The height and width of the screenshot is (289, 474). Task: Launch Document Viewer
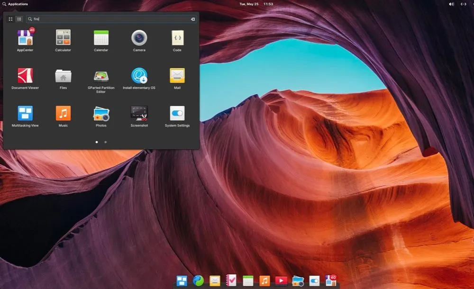click(x=25, y=78)
